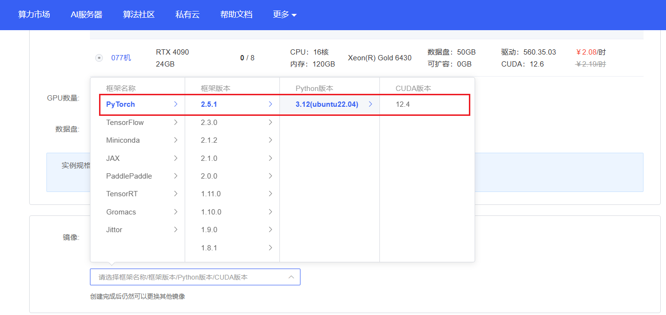666x315 pixels.
Task: Expand the chevron beside version 1.11.0
Action: click(270, 194)
